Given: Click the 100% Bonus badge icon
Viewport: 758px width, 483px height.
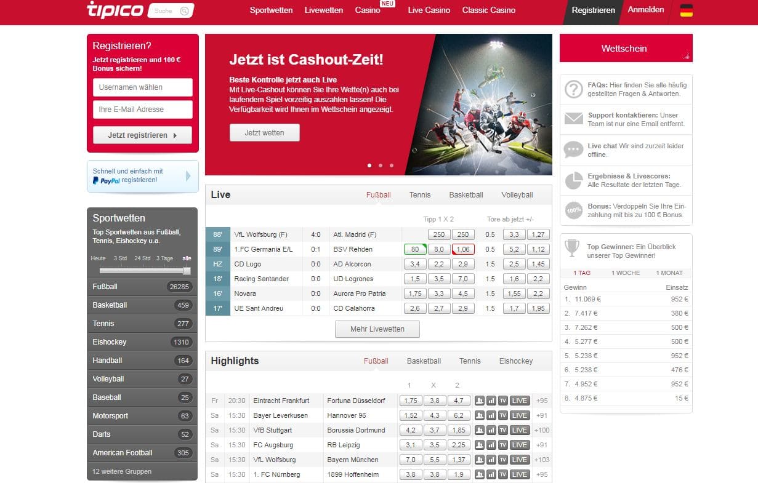Looking at the screenshot, I should click(574, 210).
